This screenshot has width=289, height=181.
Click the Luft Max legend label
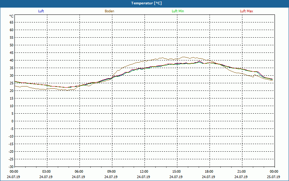click(246, 11)
